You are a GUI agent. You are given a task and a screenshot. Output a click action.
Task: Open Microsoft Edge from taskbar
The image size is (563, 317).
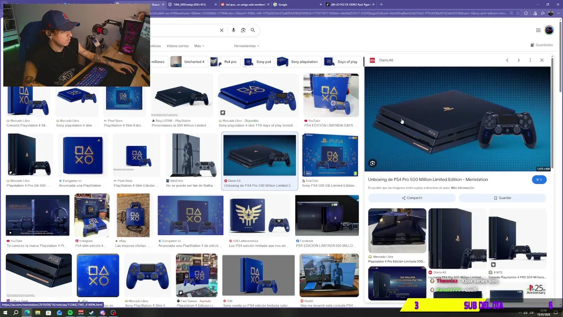pyautogui.click(x=27, y=313)
